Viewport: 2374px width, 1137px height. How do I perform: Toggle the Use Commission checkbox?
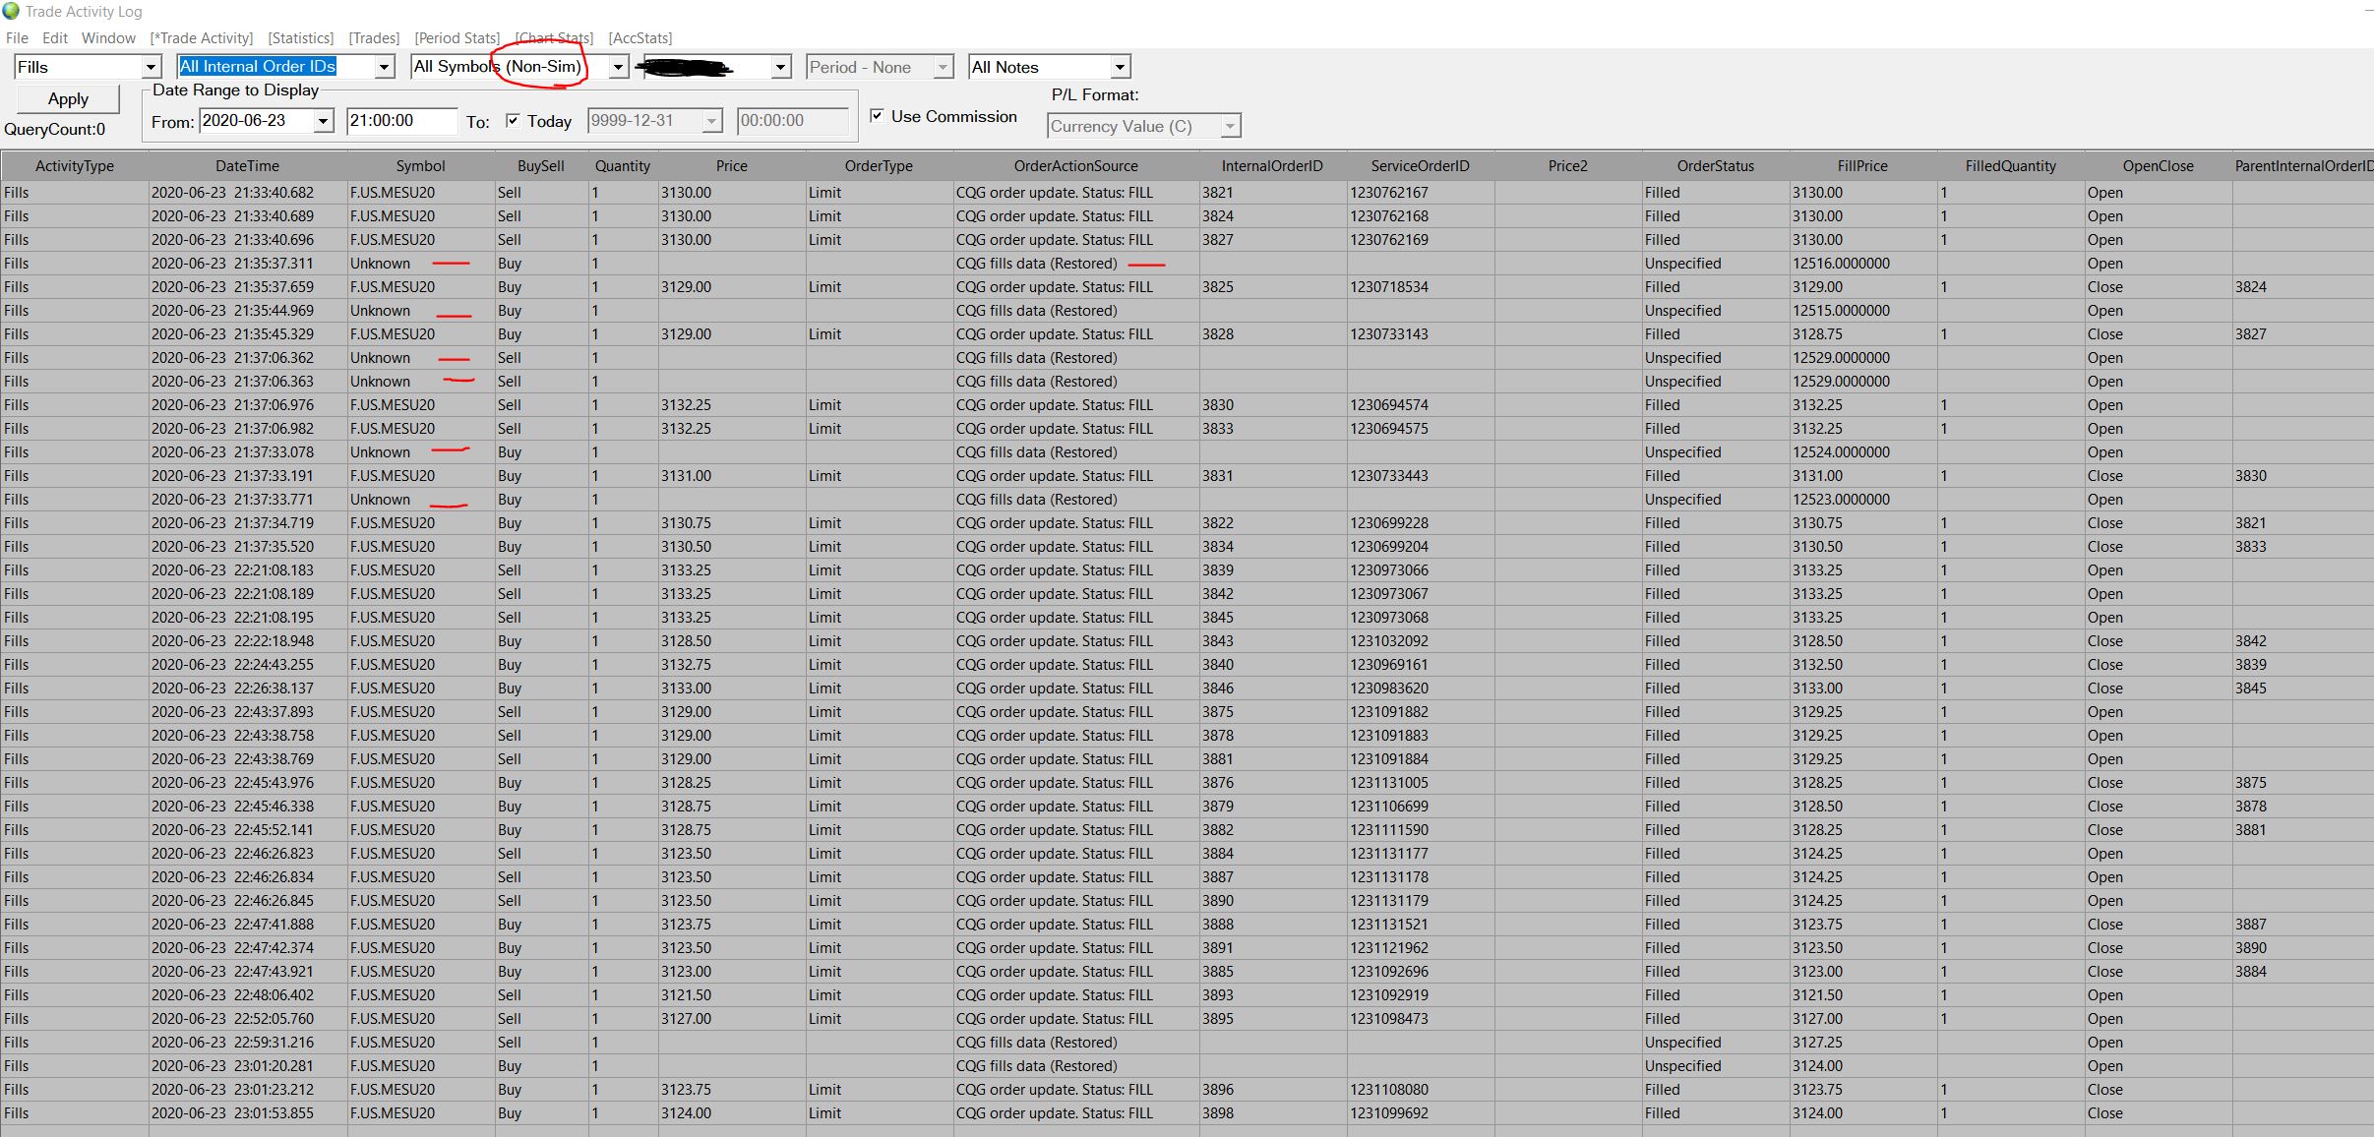(877, 115)
